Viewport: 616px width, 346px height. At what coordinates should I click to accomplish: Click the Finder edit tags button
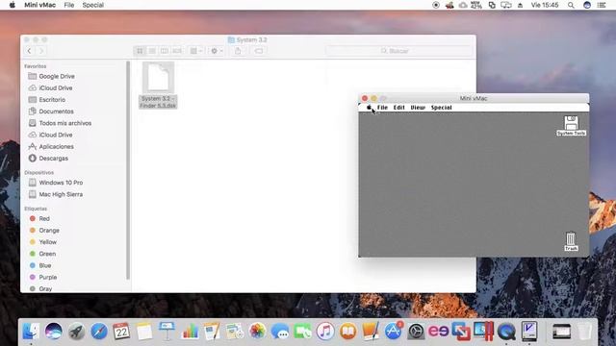tap(259, 51)
